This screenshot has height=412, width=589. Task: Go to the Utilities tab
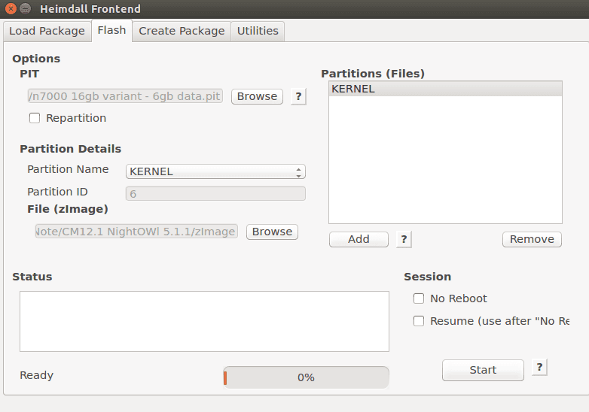click(258, 31)
